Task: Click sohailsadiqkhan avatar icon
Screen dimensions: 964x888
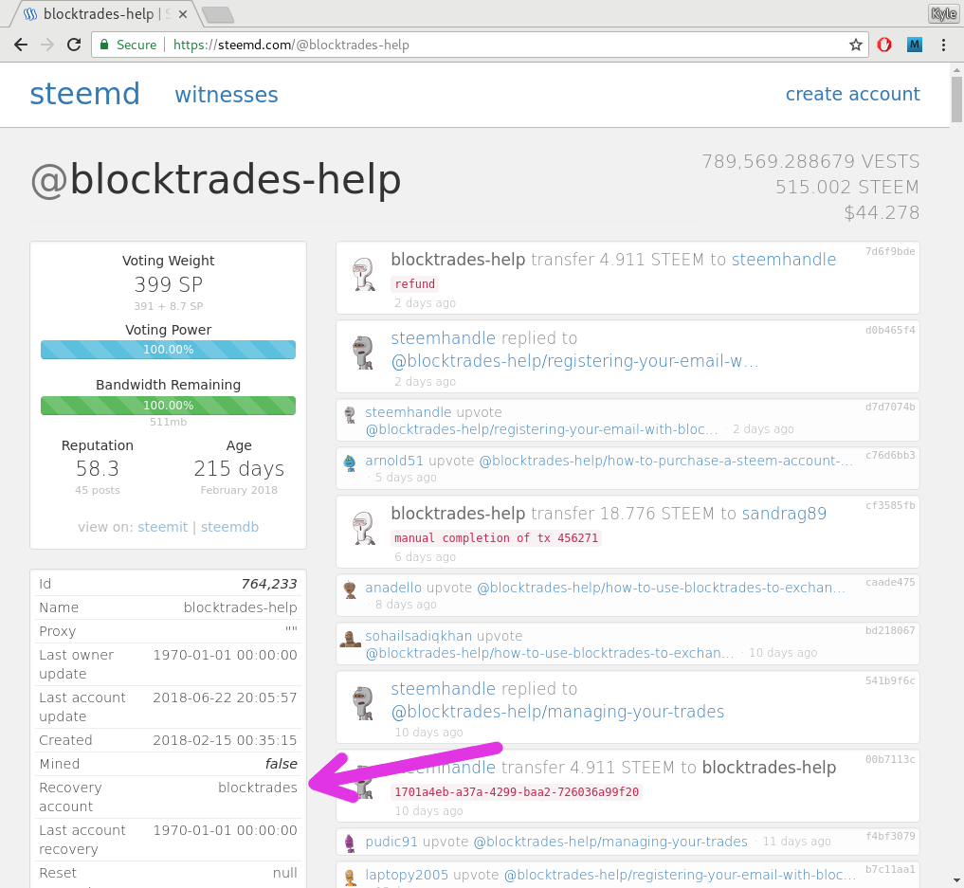Action: tap(350, 639)
